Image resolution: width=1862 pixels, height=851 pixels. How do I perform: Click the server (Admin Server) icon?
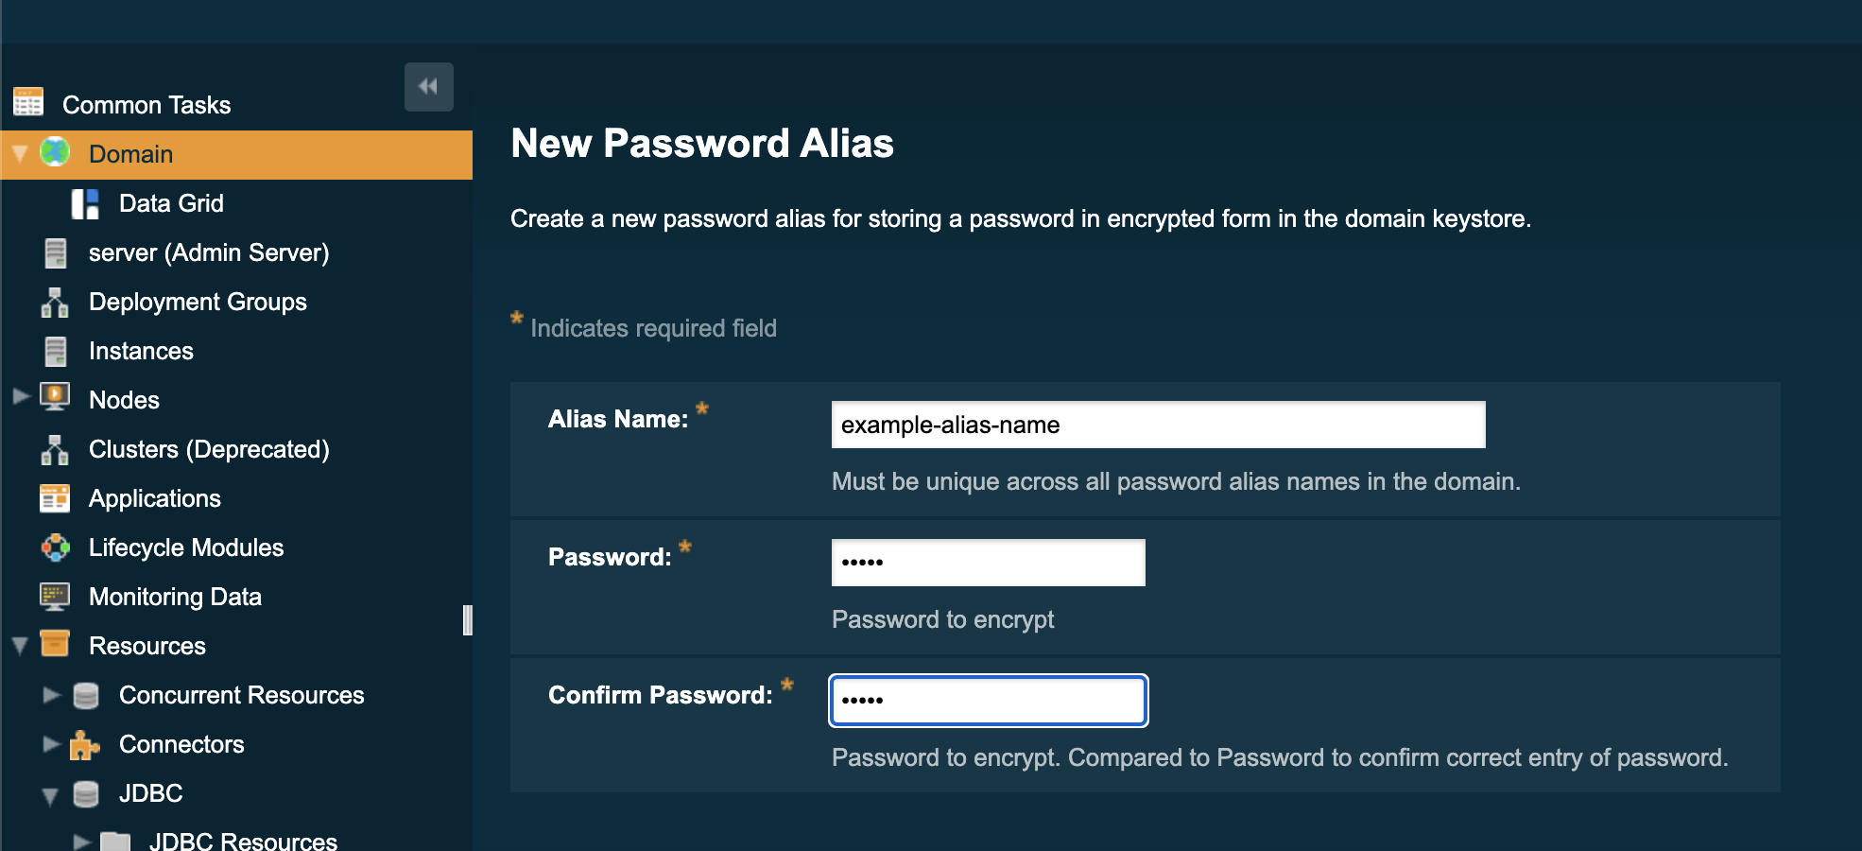[56, 252]
